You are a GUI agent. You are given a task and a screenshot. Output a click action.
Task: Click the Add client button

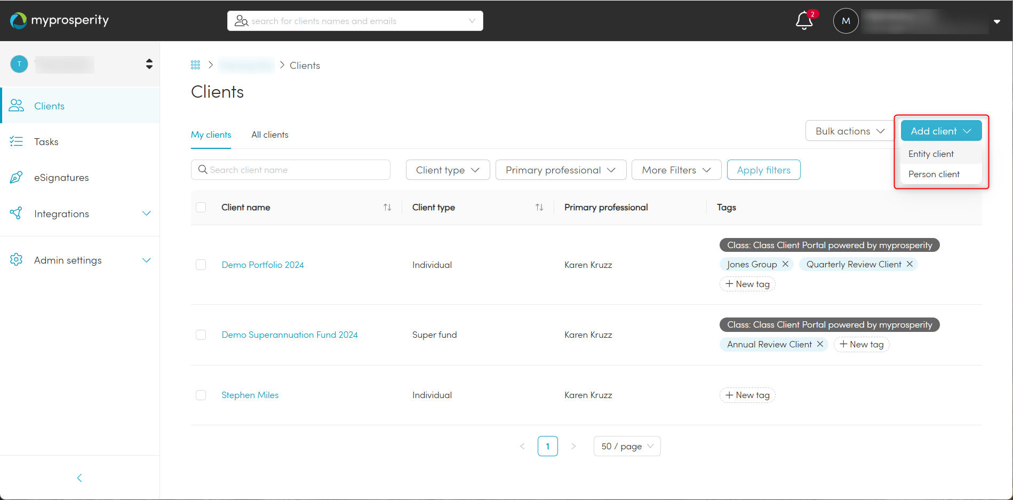coord(941,131)
